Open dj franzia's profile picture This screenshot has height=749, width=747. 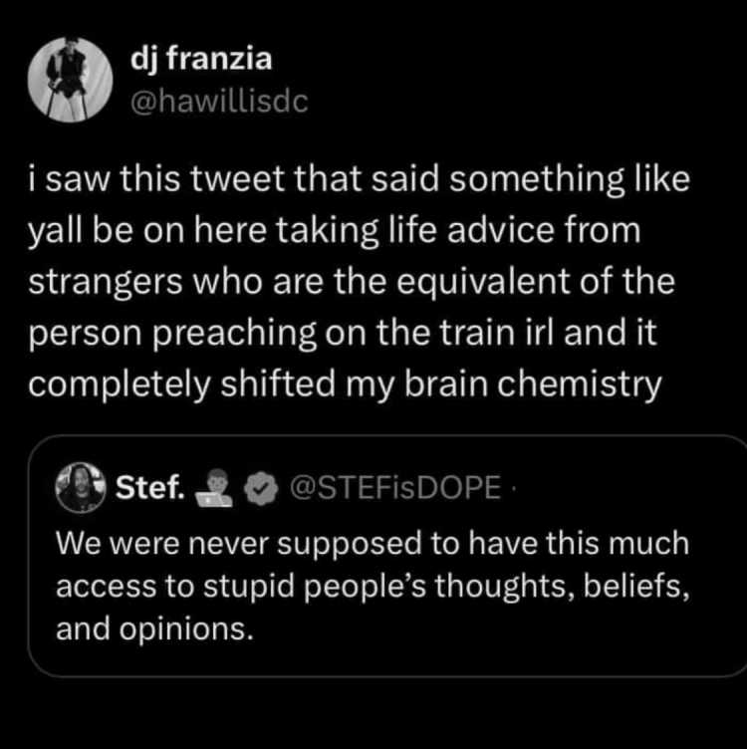coord(70,80)
